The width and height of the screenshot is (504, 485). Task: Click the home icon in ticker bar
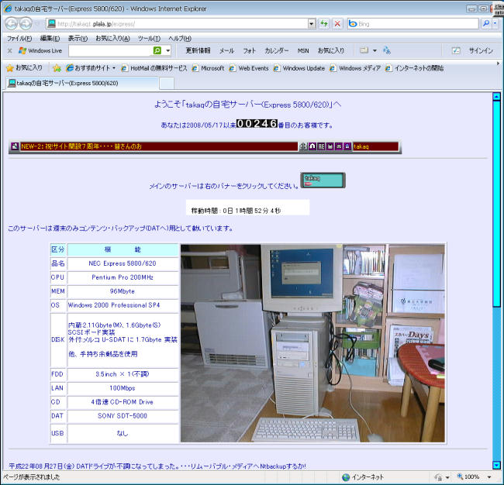(x=312, y=146)
